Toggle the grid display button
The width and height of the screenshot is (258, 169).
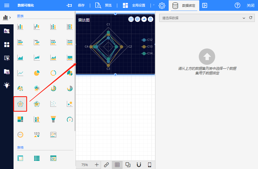point(117,165)
